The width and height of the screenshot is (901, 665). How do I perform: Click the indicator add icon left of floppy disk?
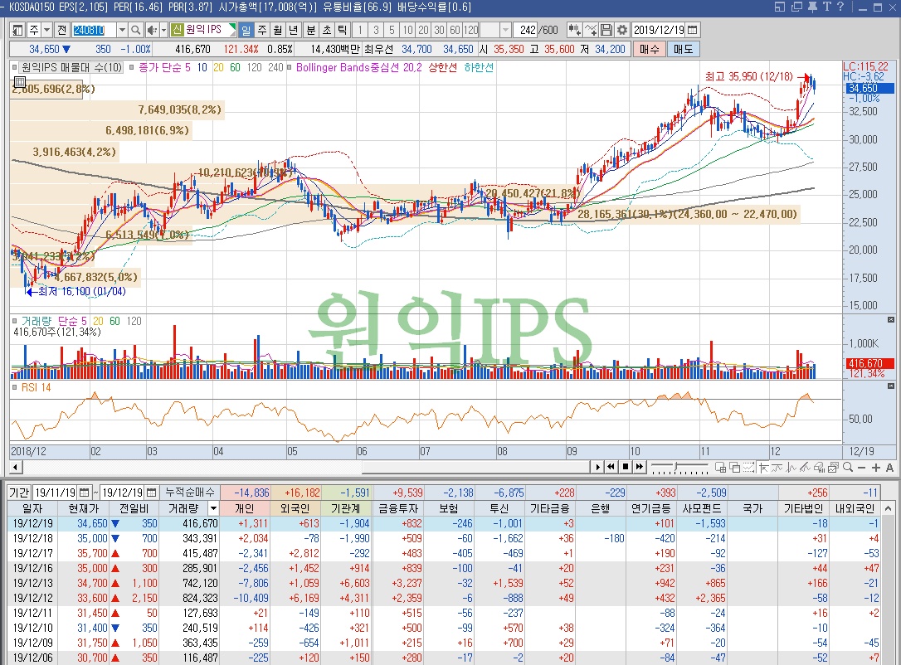click(x=590, y=30)
